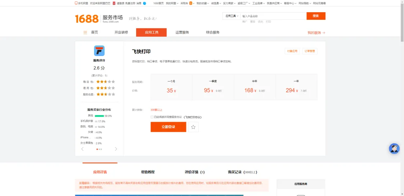The width and height of the screenshot is (404, 196).
Task: Expand the 超级工厂 top menu
Action: [244, 3]
